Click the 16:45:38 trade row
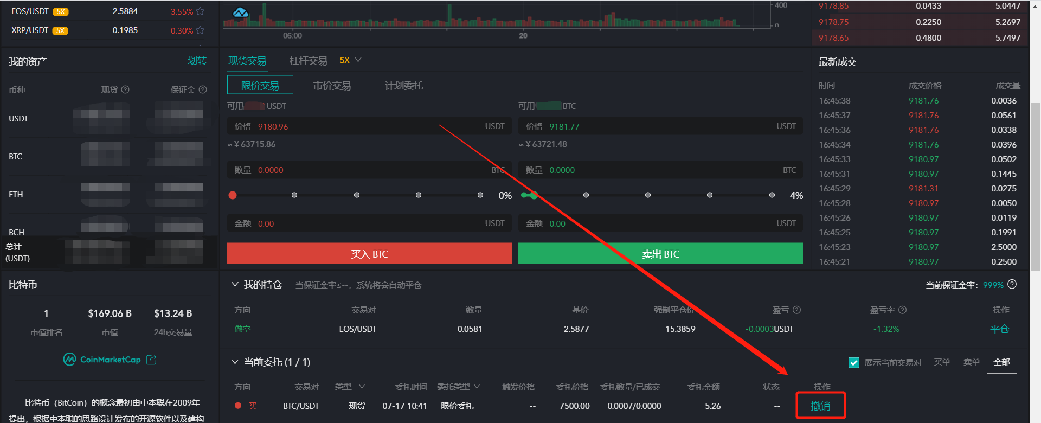 (919, 101)
